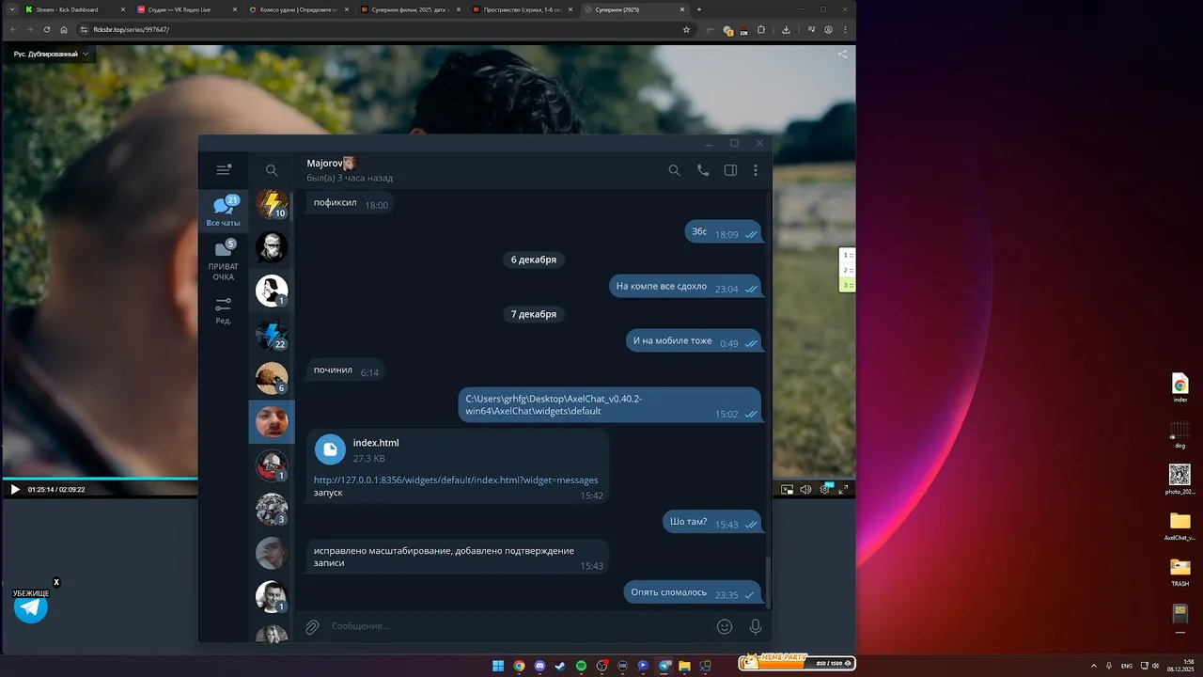1203x677 pixels.
Task: Open the 127.0.0.1:8356 widget link
Action: (x=456, y=480)
